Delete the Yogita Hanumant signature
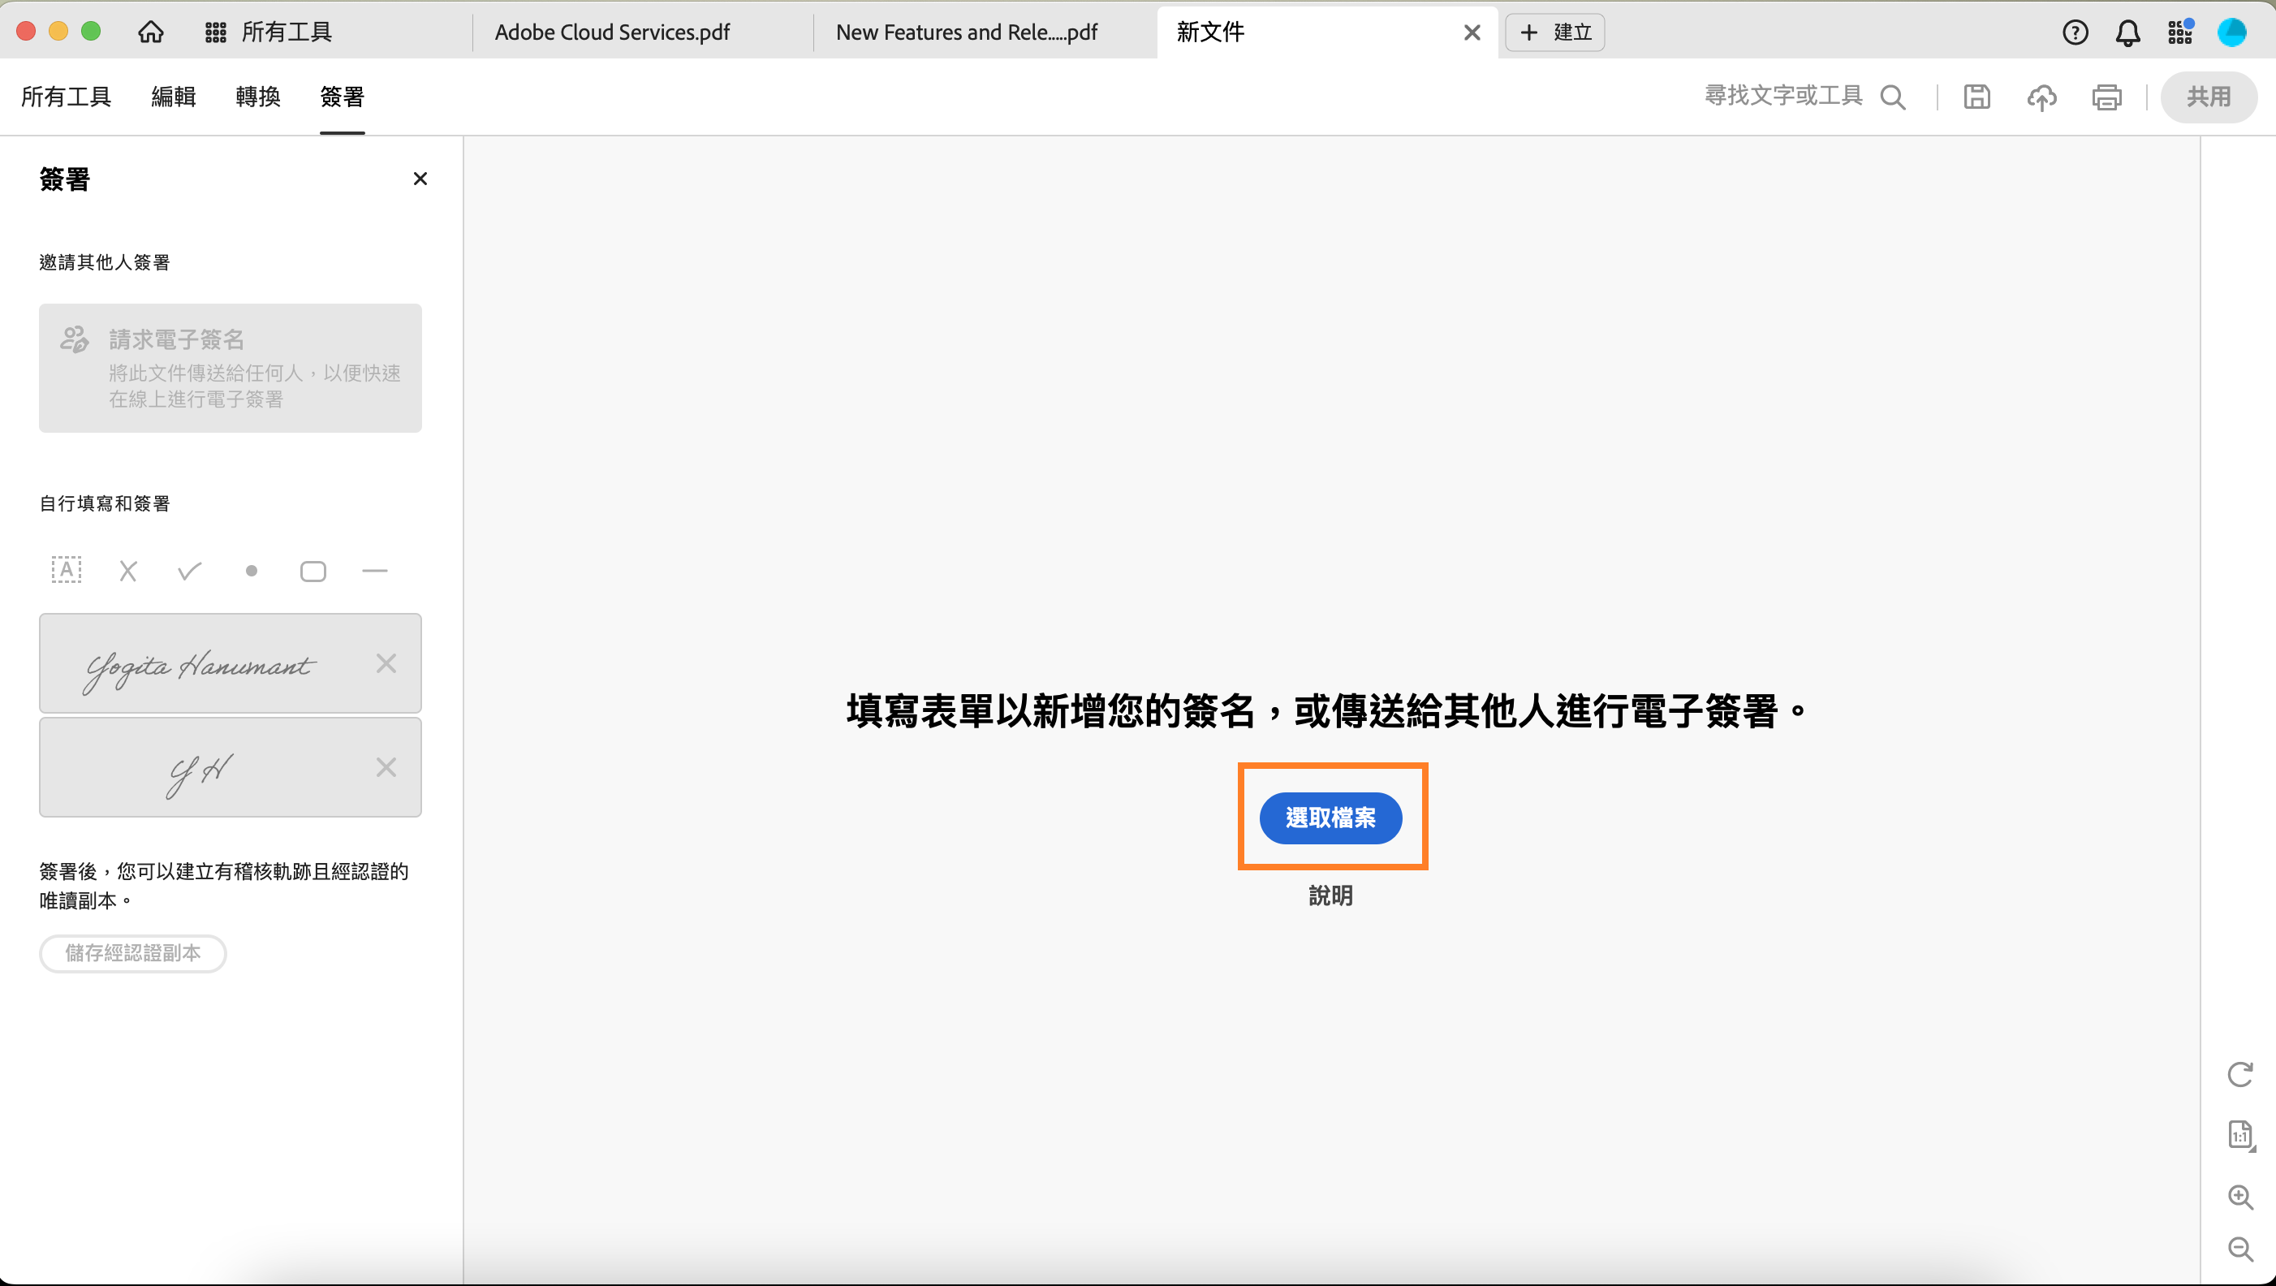 click(x=386, y=664)
